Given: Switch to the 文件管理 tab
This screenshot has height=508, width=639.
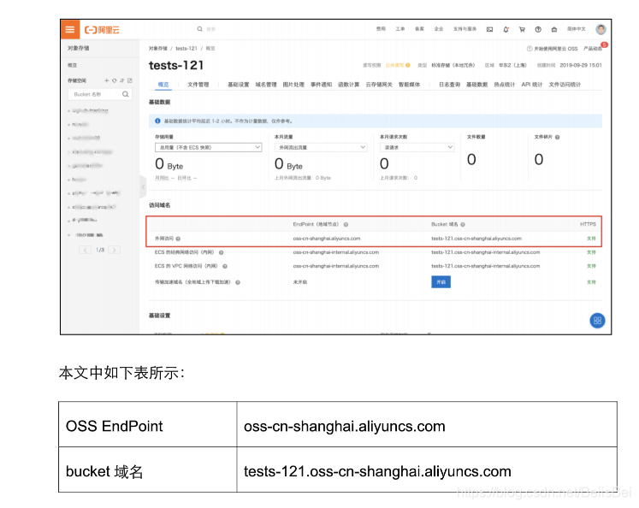Looking at the screenshot, I should (x=198, y=85).
